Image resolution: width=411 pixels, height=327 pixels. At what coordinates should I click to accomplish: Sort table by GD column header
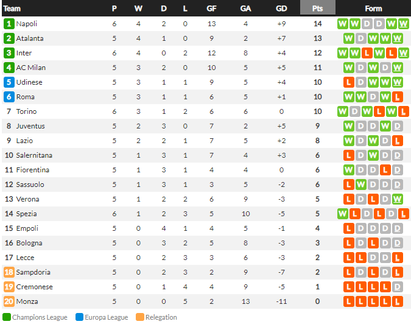point(281,9)
